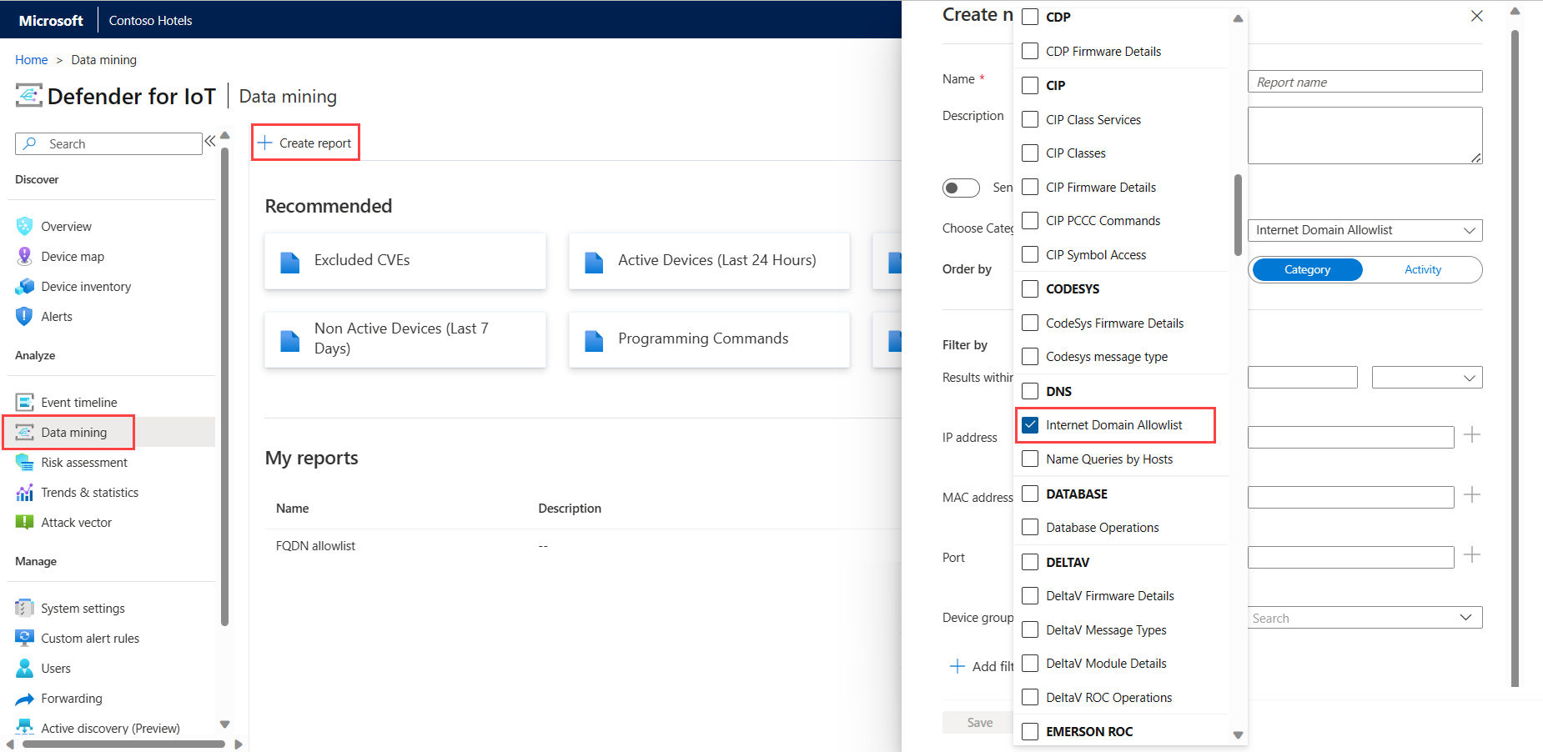The image size is (1543, 752).
Task: Click the Risk assessment icon
Action: [x=24, y=462]
